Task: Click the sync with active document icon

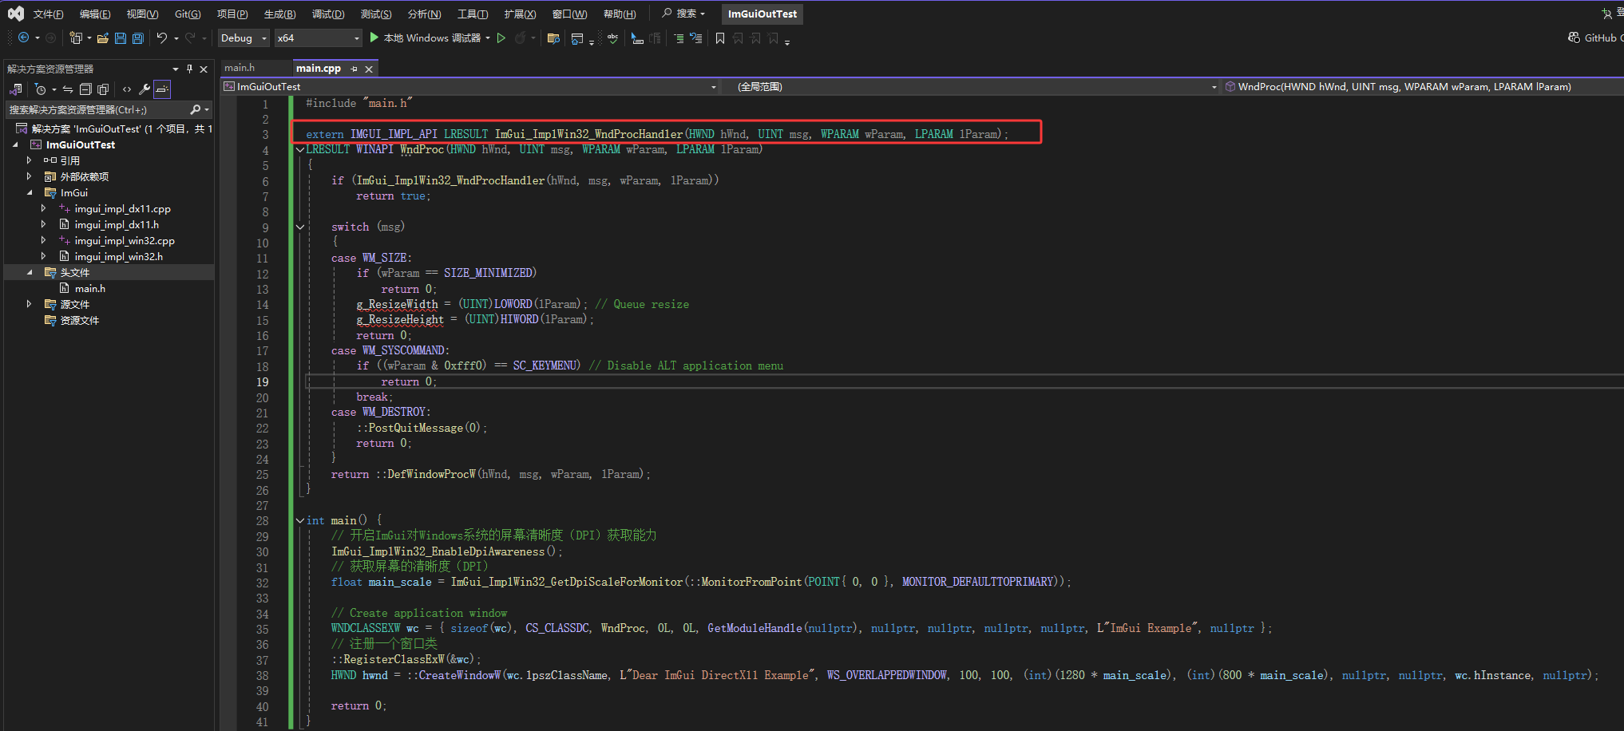Action: click(x=68, y=89)
